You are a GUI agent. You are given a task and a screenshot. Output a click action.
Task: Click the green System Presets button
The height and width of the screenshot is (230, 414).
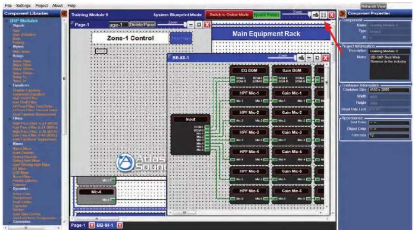267,15
